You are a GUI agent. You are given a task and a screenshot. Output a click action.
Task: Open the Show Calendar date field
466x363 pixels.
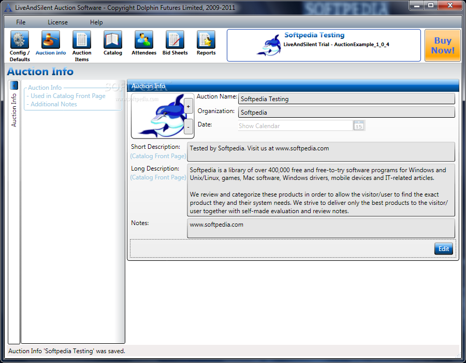tap(296, 125)
